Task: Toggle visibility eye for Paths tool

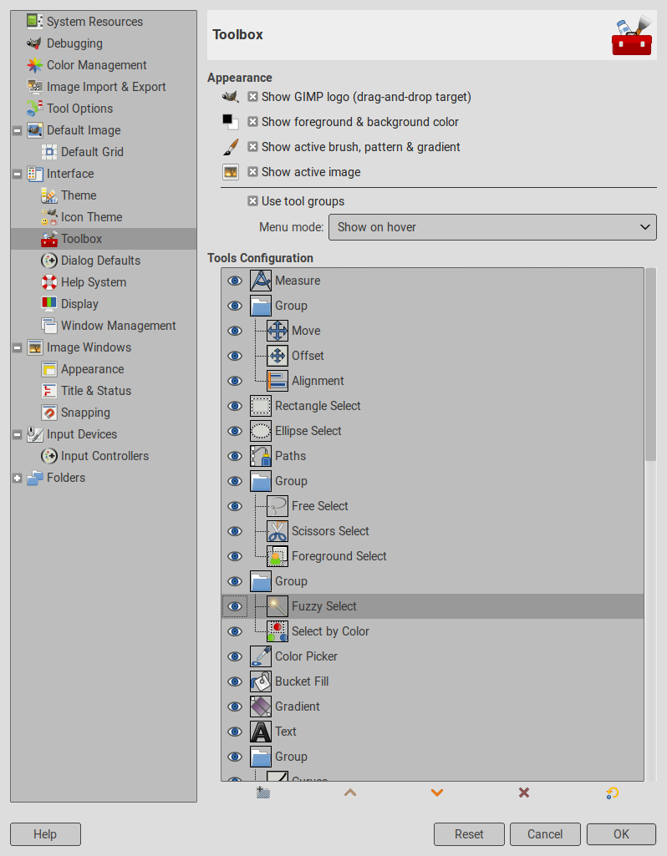Action: [x=235, y=456]
